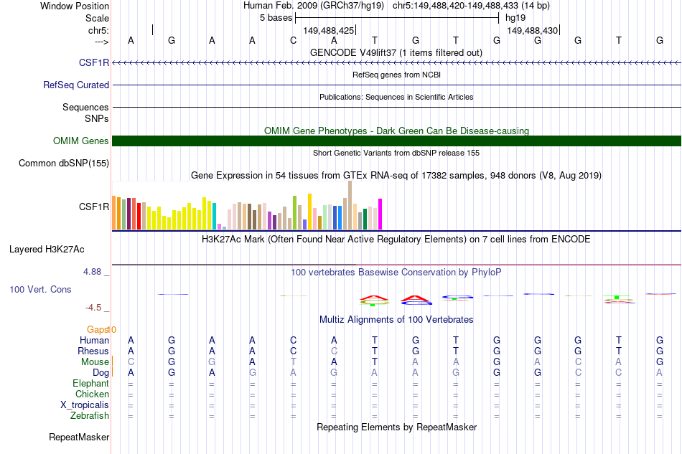Click the green and magenta PhyloP logo near right
The width and height of the screenshot is (682, 454).
pos(619,299)
